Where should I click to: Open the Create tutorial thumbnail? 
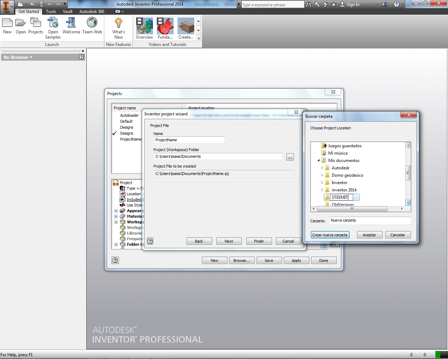(x=186, y=28)
